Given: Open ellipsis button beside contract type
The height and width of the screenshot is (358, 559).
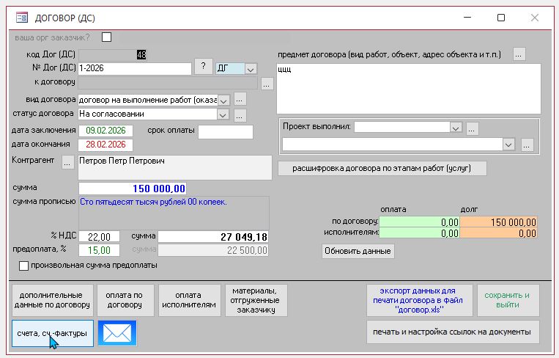Looking at the screenshot, I should click(x=240, y=99).
